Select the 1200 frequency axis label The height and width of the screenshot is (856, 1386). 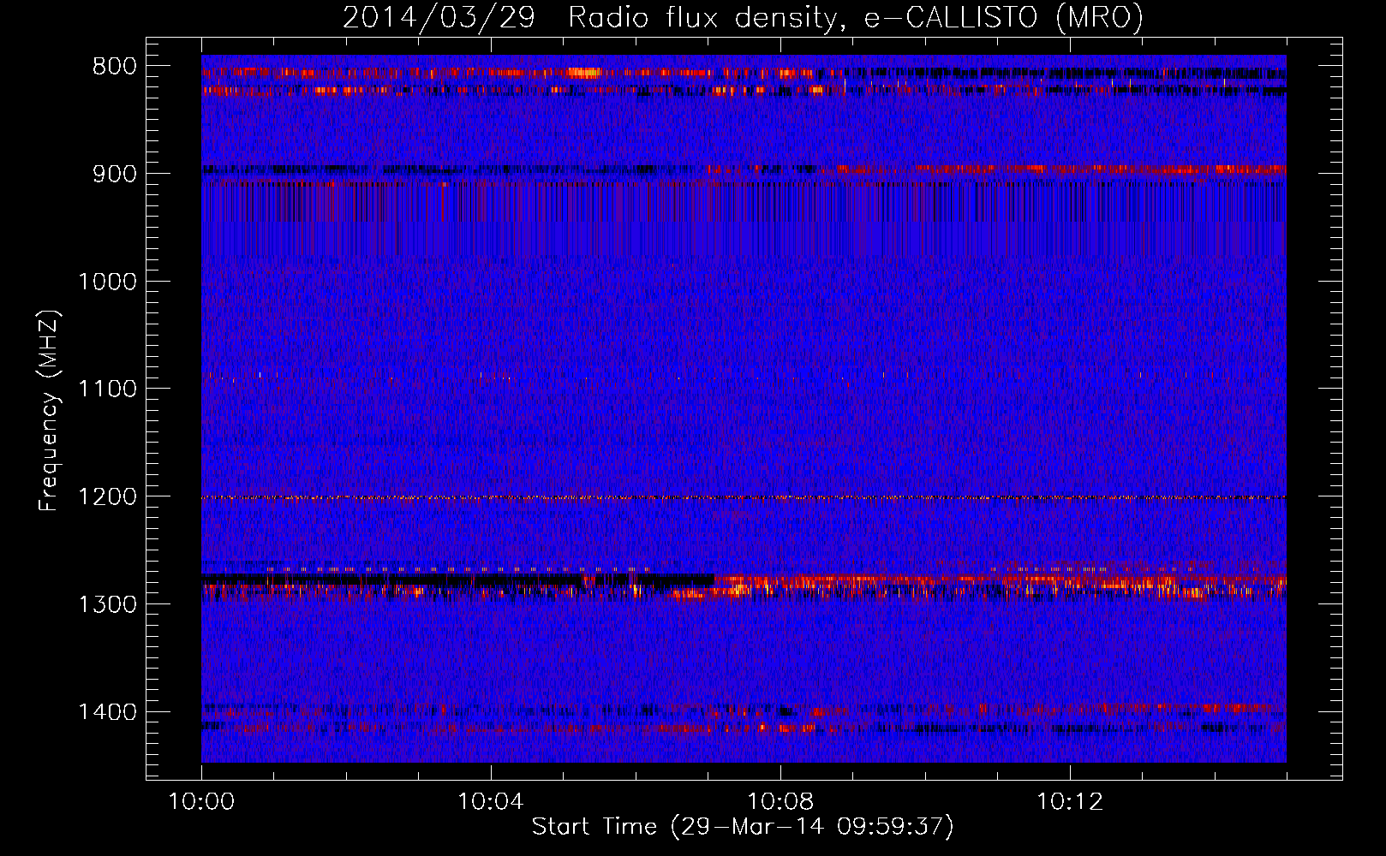click(x=107, y=496)
